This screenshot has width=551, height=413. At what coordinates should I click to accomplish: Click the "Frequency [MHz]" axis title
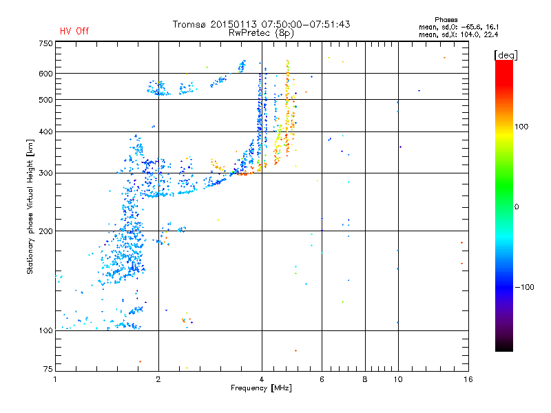(261, 388)
